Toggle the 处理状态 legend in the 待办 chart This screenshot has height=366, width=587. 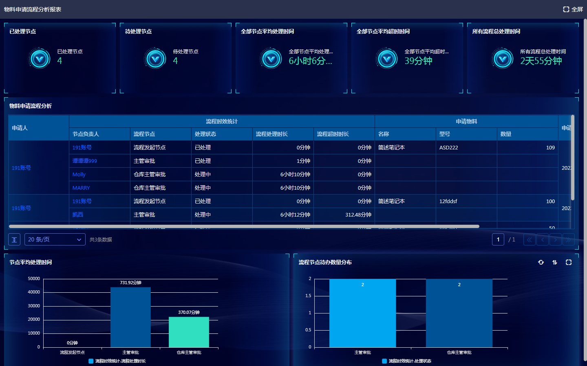pyautogui.click(x=406, y=361)
